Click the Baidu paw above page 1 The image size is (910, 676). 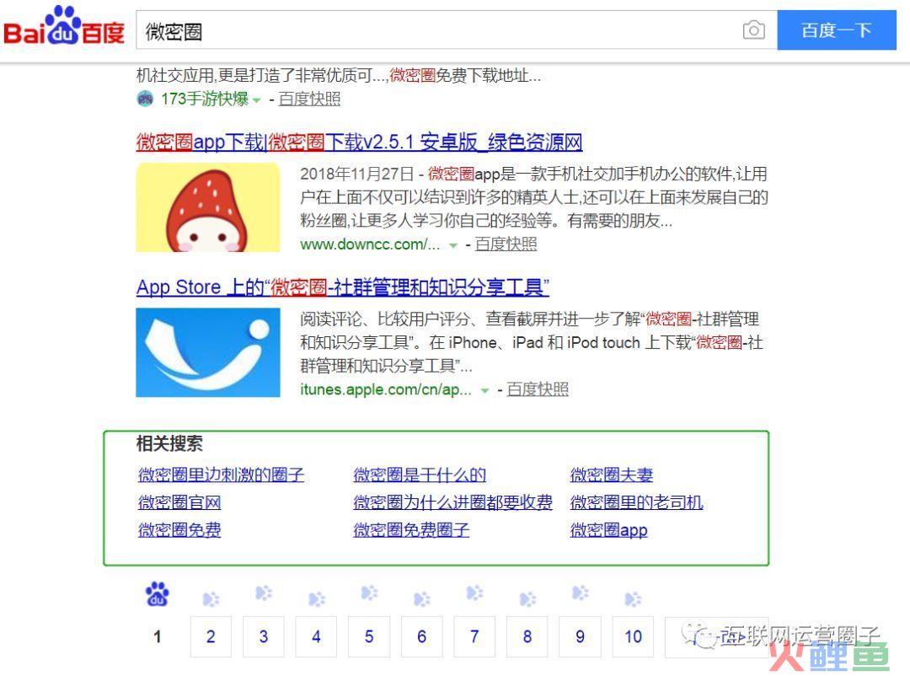(x=158, y=594)
